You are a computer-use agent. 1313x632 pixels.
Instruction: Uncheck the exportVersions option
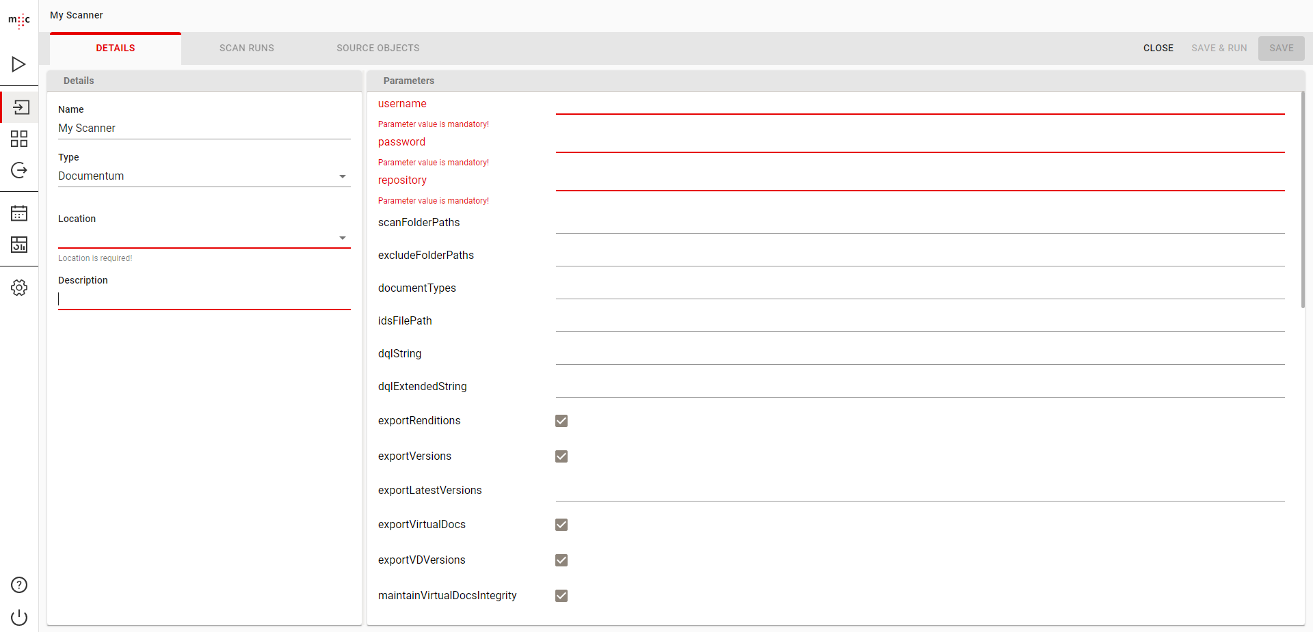coord(561,456)
